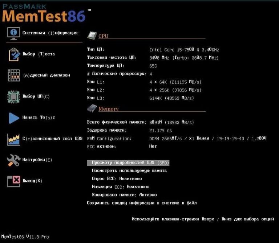The height and width of the screenshot is (243, 279).
Task: Click the Exit icon with red X
Action: [14, 181]
